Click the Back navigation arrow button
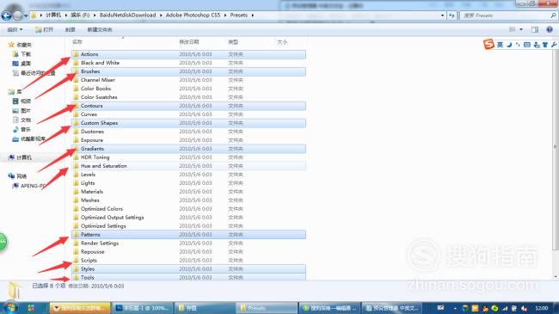 [6, 15]
